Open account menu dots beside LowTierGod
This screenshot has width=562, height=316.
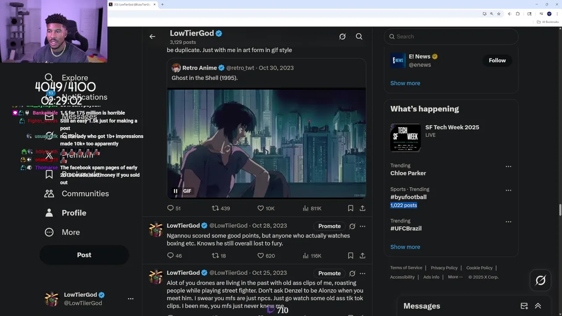coord(130,299)
